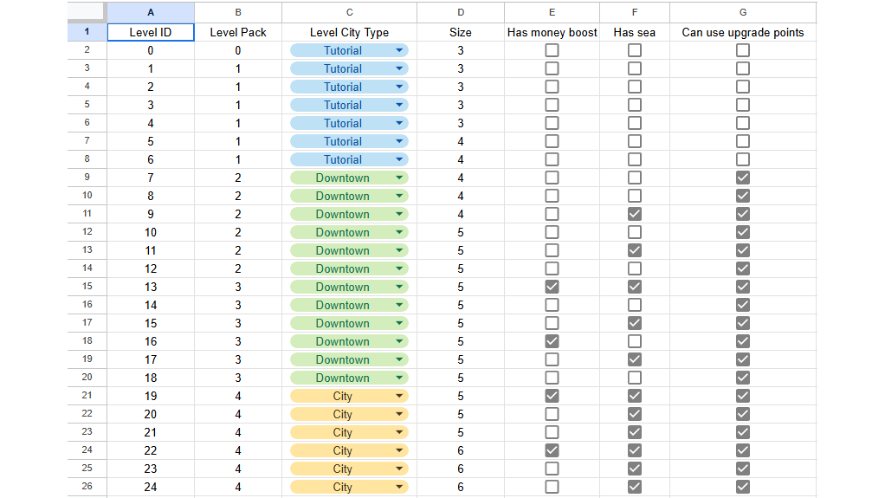Select row 1 header
885x498 pixels.
click(87, 32)
